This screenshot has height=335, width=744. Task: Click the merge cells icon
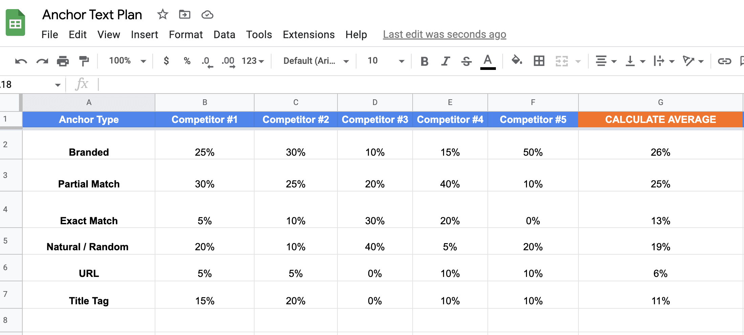click(562, 61)
